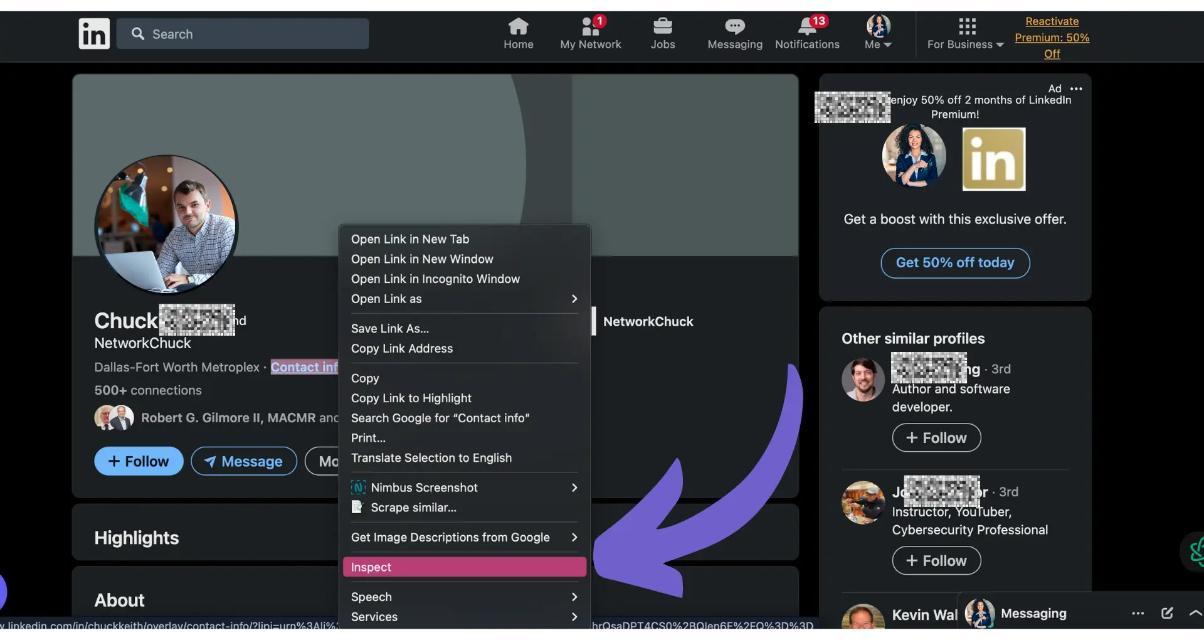Image resolution: width=1204 pixels, height=640 pixels.
Task: Select Open Link in New Tab
Action: (x=465, y=239)
